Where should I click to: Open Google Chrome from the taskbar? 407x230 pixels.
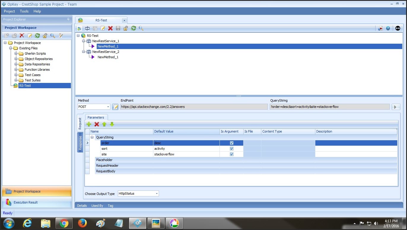pyautogui.click(x=64, y=223)
